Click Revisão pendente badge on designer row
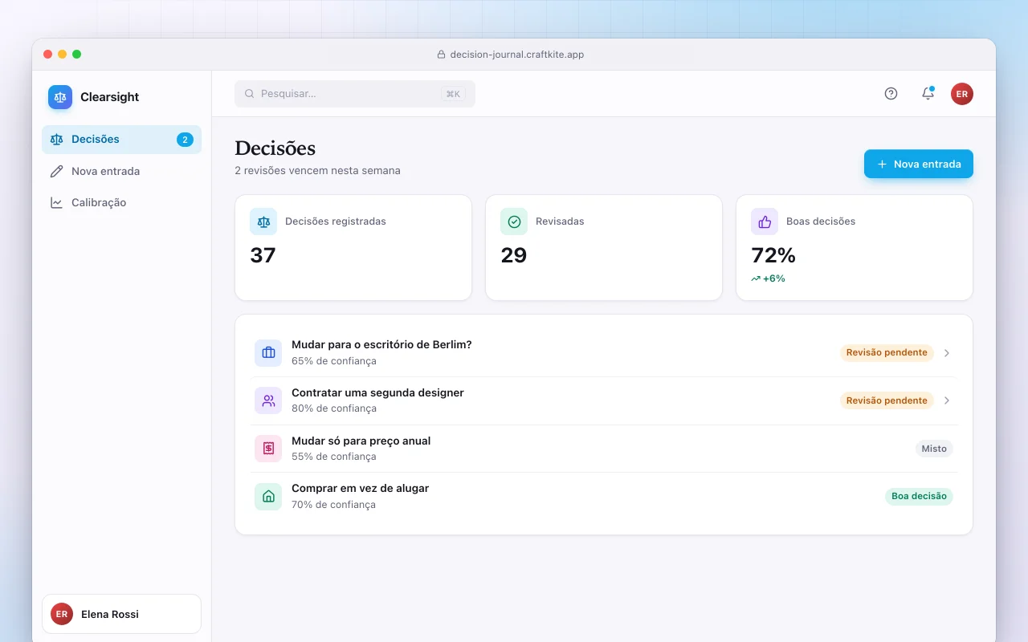This screenshot has width=1028, height=642. click(887, 400)
